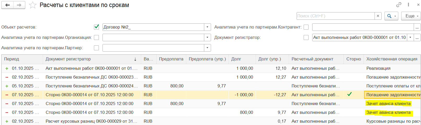Click the green checkmark in Сторно column
This screenshot has width=421, height=125.
tap(350, 94)
